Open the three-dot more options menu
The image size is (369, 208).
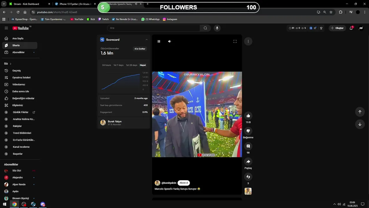pos(248,41)
